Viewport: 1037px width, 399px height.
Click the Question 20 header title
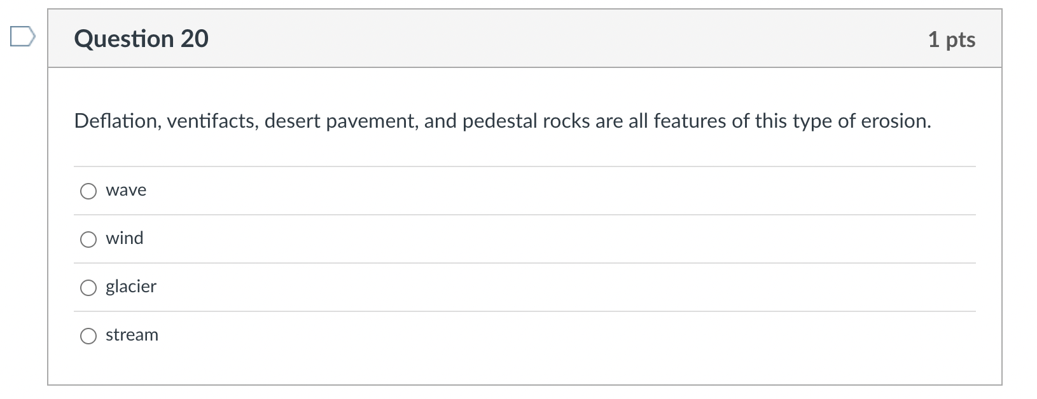[x=141, y=38]
